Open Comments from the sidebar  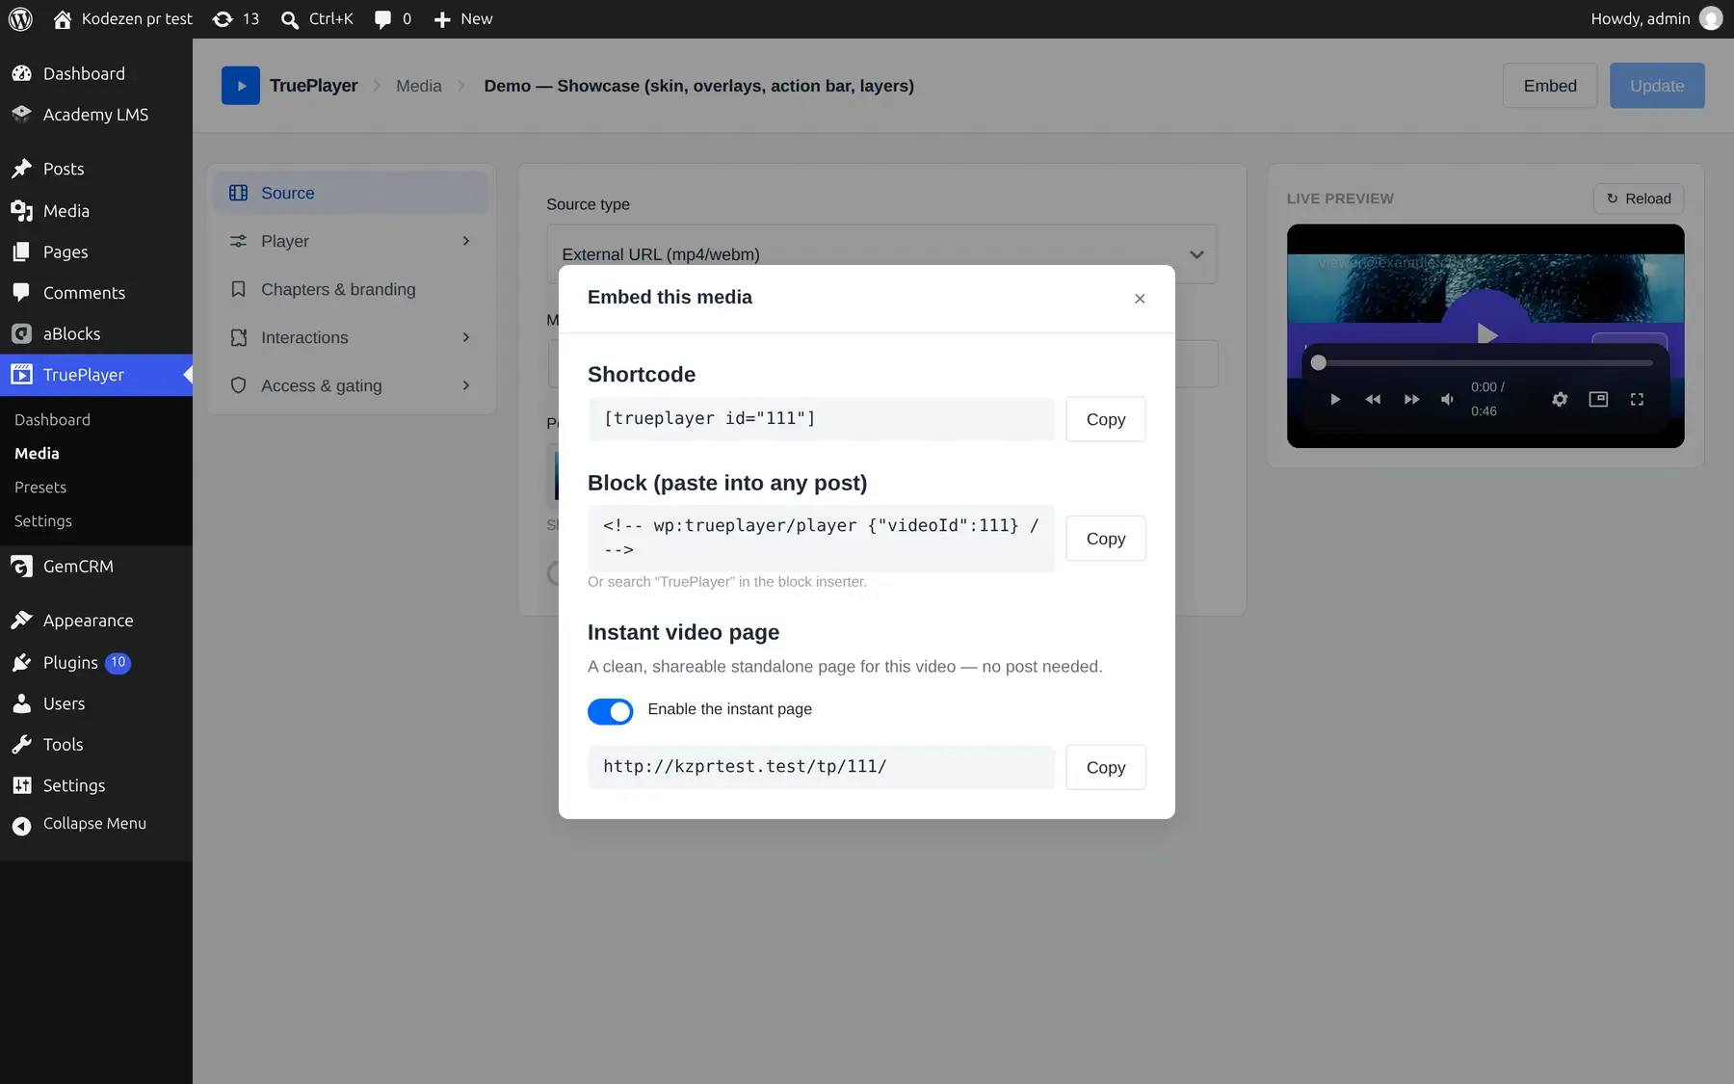96,293
